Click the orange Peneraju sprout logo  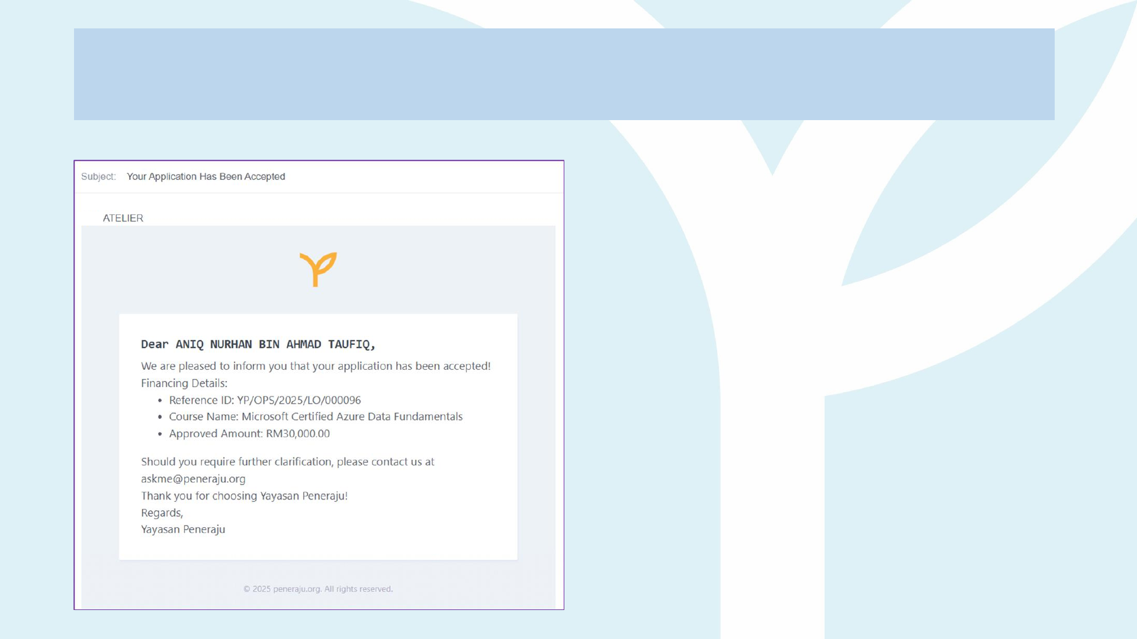(x=318, y=269)
